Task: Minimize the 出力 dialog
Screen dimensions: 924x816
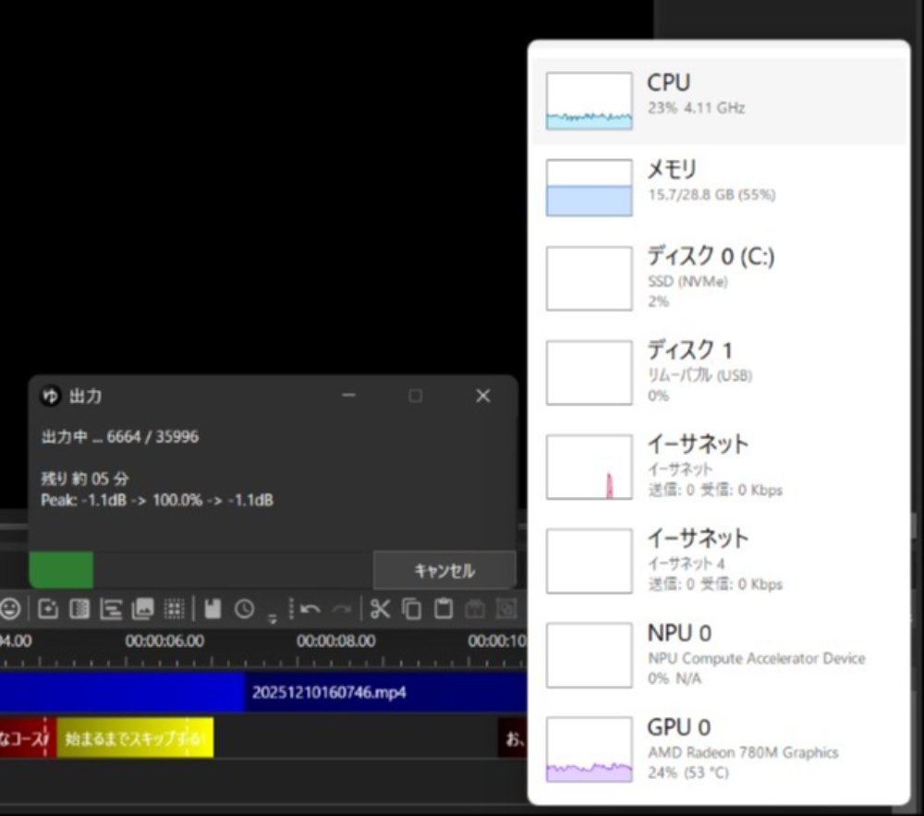Action: click(349, 396)
